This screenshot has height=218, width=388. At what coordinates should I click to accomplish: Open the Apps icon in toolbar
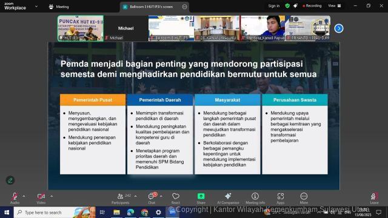(x=280, y=196)
